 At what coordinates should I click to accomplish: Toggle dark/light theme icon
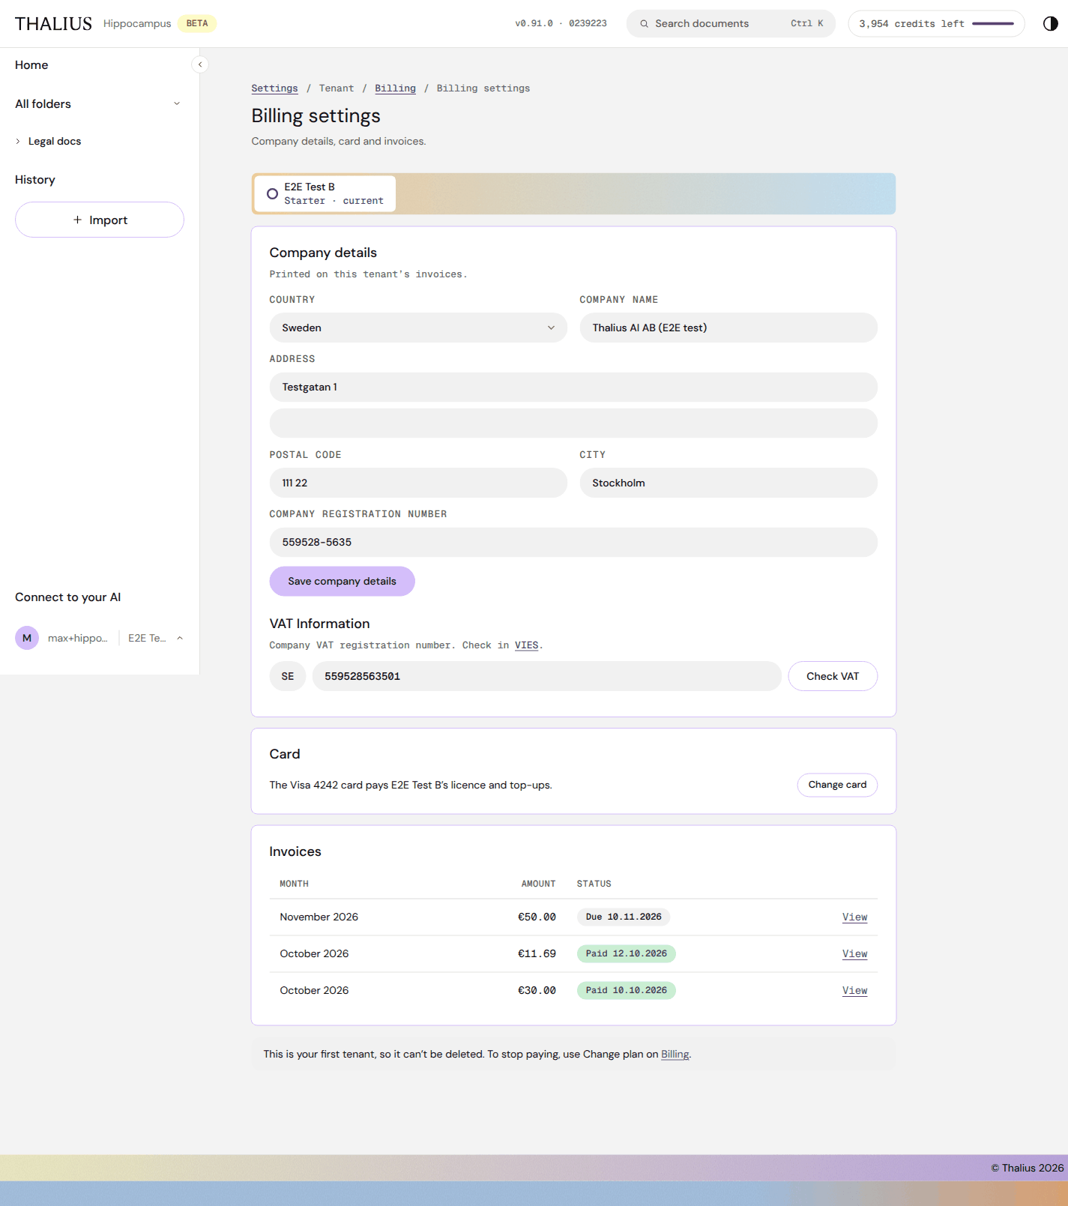(x=1050, y=24)
